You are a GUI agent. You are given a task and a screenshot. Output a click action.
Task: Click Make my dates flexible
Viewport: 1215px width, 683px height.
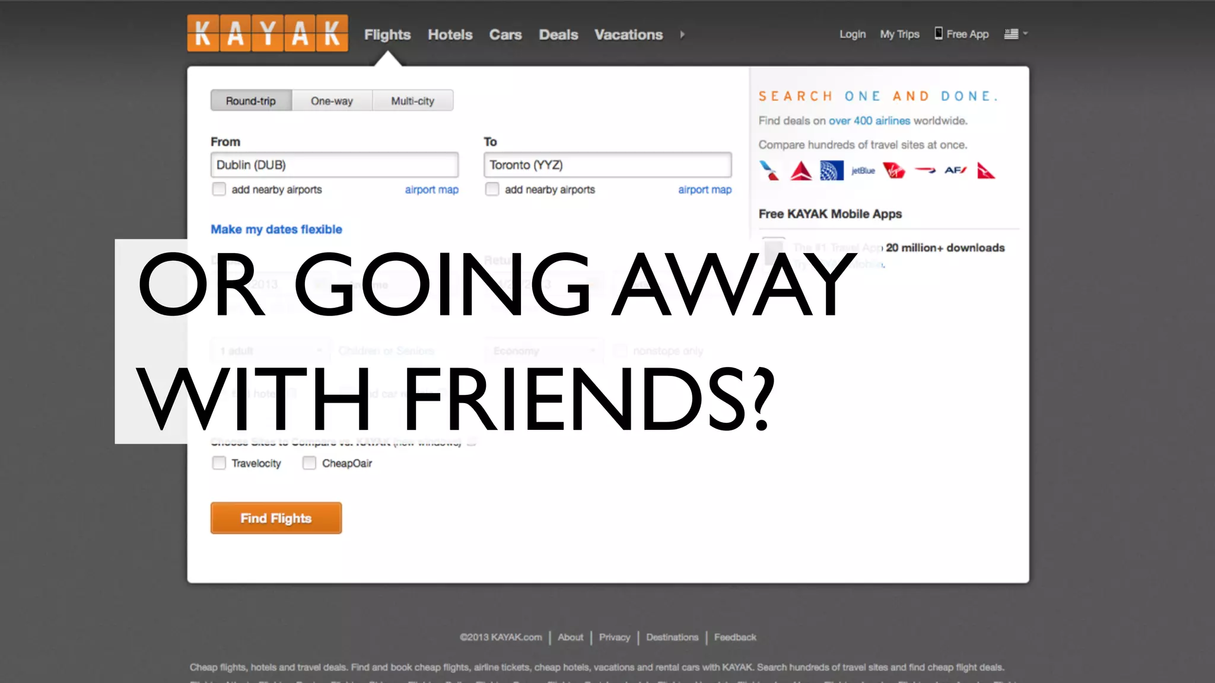click(x=276, y=229)
